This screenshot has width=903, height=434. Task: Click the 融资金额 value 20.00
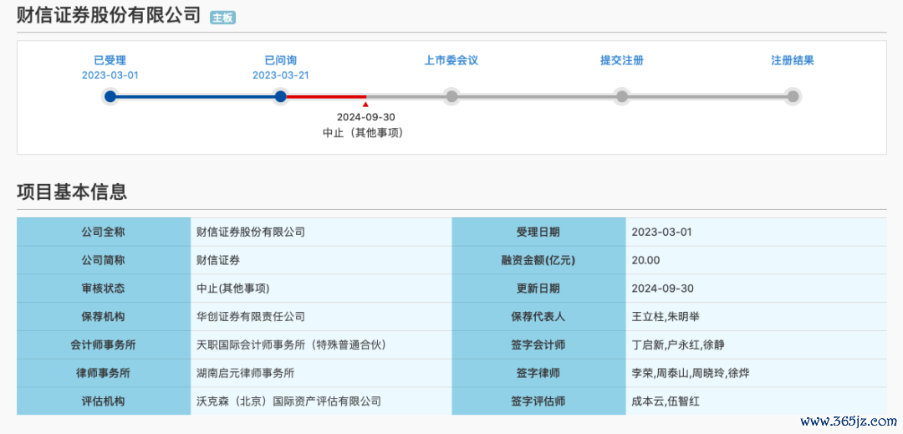coord(645,260)
